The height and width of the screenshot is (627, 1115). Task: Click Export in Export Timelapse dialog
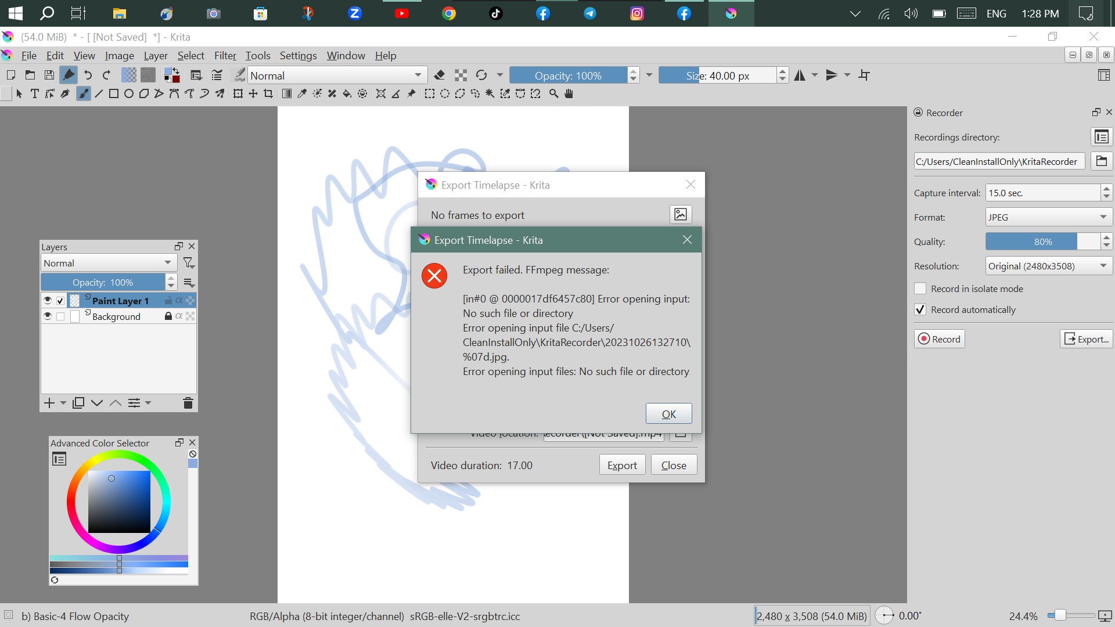(622, 465)
